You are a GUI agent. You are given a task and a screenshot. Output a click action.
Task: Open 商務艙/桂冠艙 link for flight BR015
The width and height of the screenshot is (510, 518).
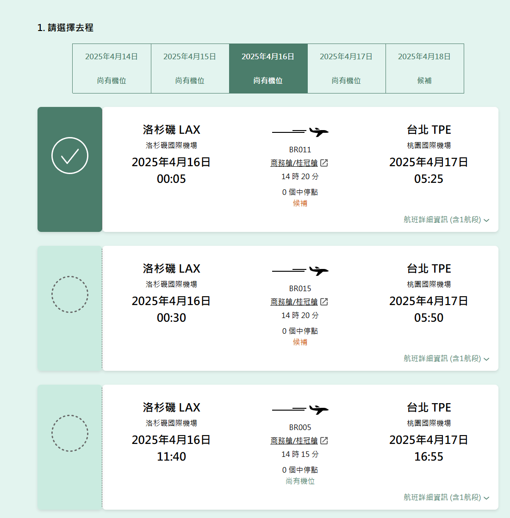294,302
